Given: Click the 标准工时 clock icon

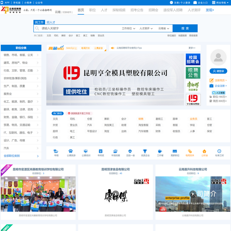Looking at the screenshot, I should (x=219, y=151).
